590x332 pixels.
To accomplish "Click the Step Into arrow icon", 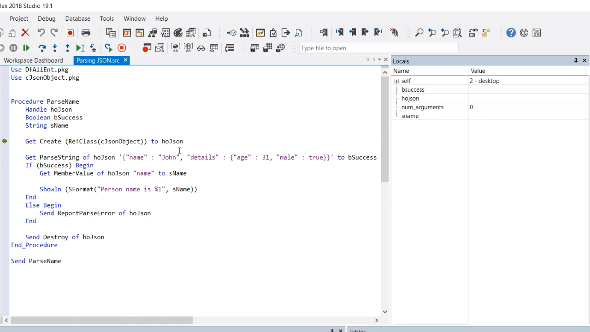I will 55,48.
